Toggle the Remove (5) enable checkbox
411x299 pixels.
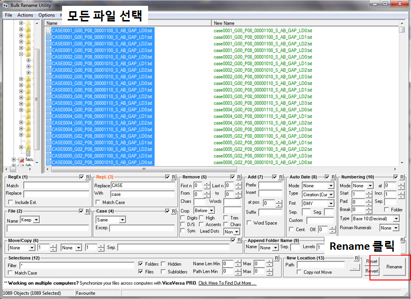point(233,177)
